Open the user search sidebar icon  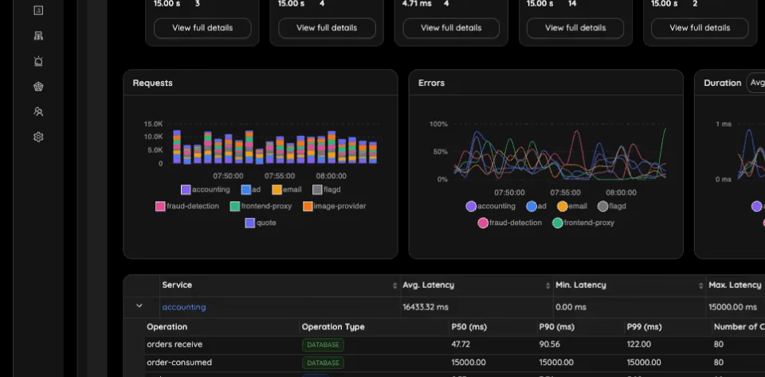pos(38,111)
